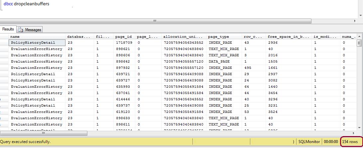Click the 'free_space_in_b...' column header
This screenshot has width=363, height=148.
tap(289, 37)
